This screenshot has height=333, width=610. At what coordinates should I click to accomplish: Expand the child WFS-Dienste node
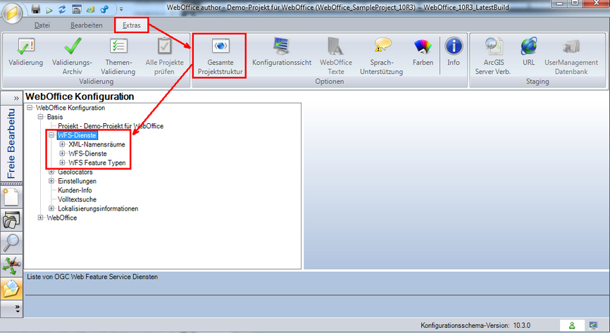point(62,153)
